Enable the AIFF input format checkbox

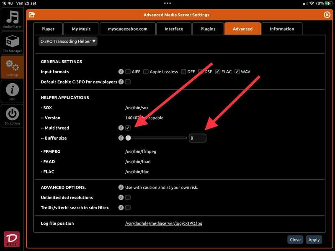coord(128,72)
